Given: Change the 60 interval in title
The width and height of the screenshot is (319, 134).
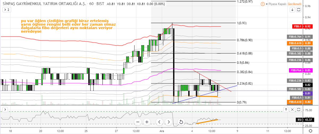Looking at the screenshot, I should 91,4.
